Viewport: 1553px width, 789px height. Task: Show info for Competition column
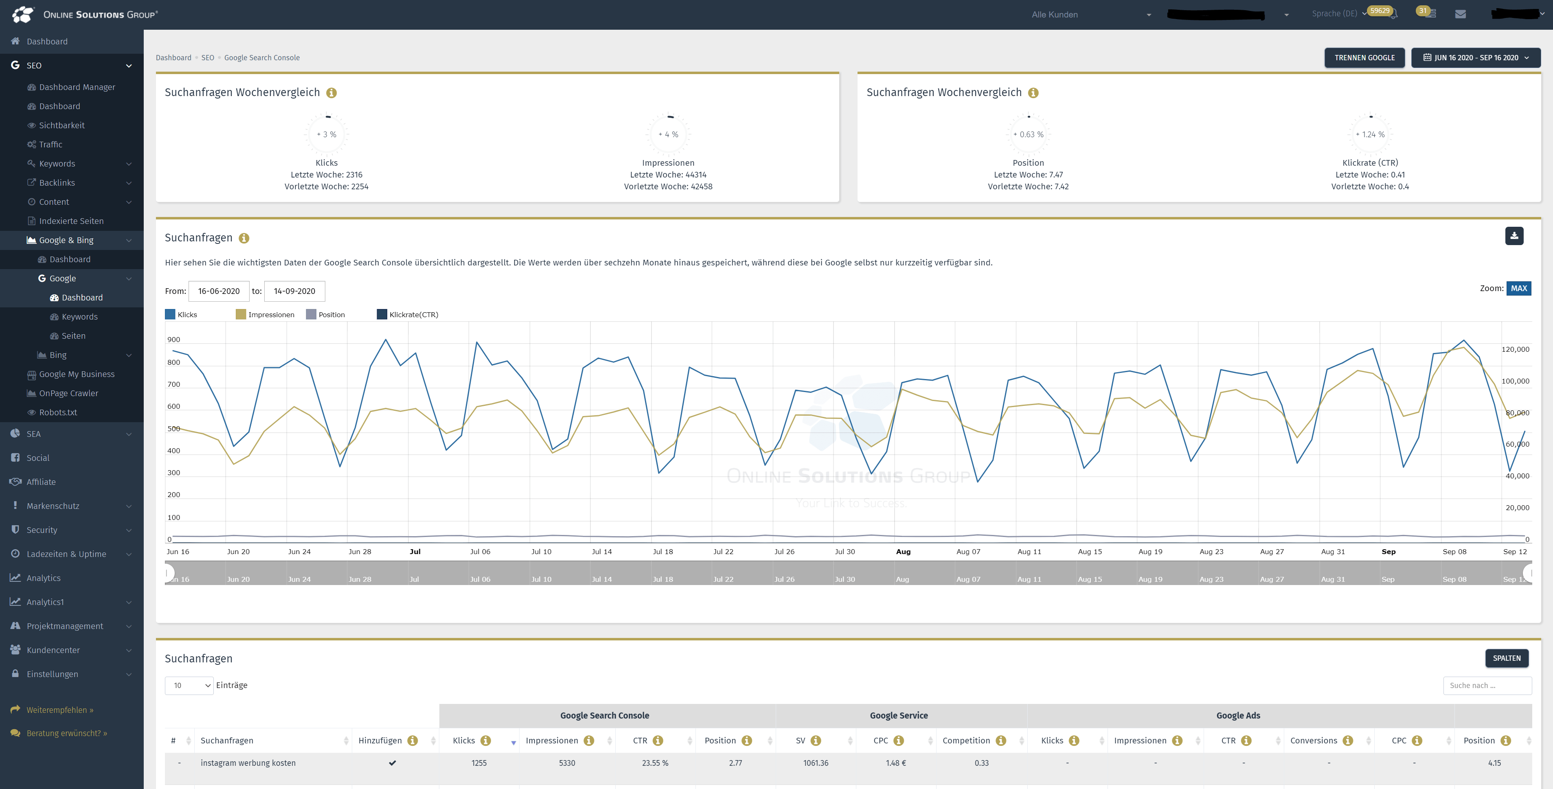pos(1001,740)
